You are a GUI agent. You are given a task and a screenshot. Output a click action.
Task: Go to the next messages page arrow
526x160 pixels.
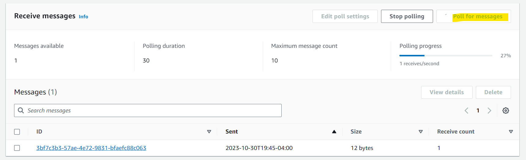pyautogui.click(x=489, y=111)
